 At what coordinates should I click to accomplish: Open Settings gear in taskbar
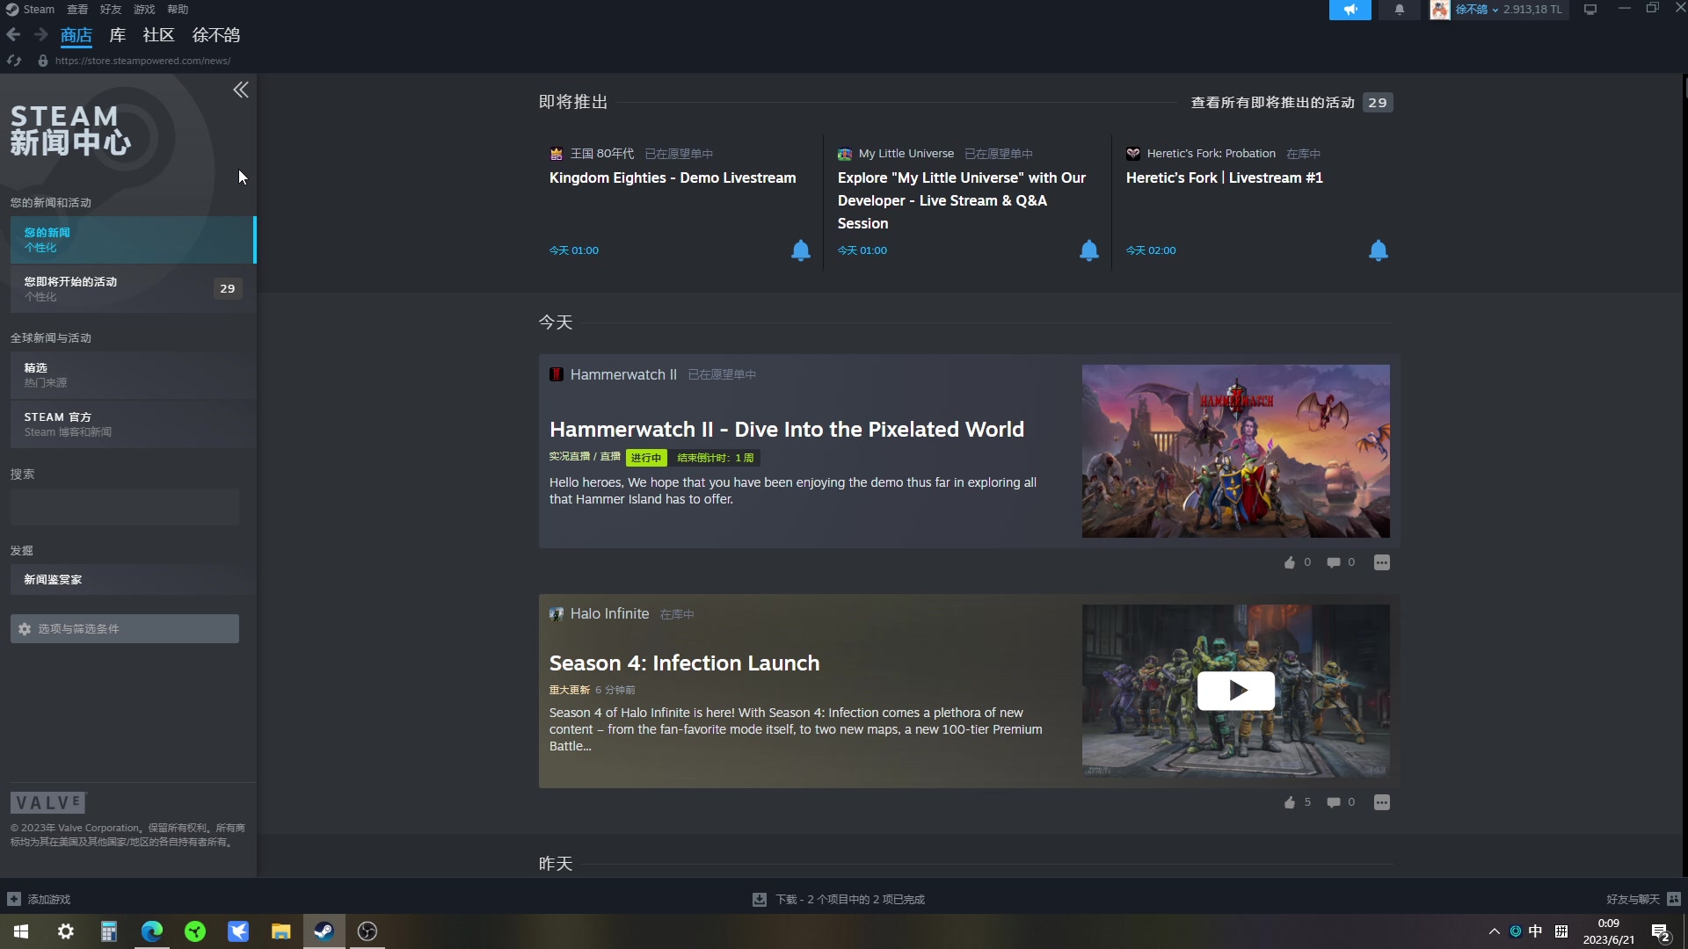65,931
